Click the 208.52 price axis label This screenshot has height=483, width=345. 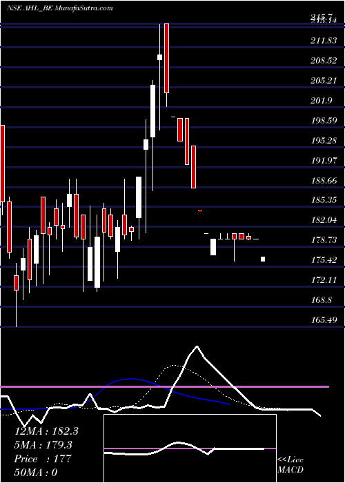324,61
